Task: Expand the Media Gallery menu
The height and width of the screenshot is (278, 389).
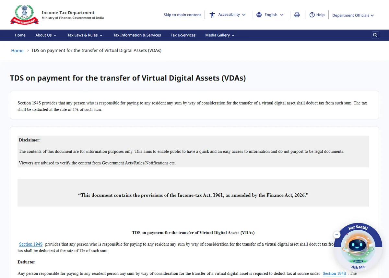Action: (x=220, y=35)
